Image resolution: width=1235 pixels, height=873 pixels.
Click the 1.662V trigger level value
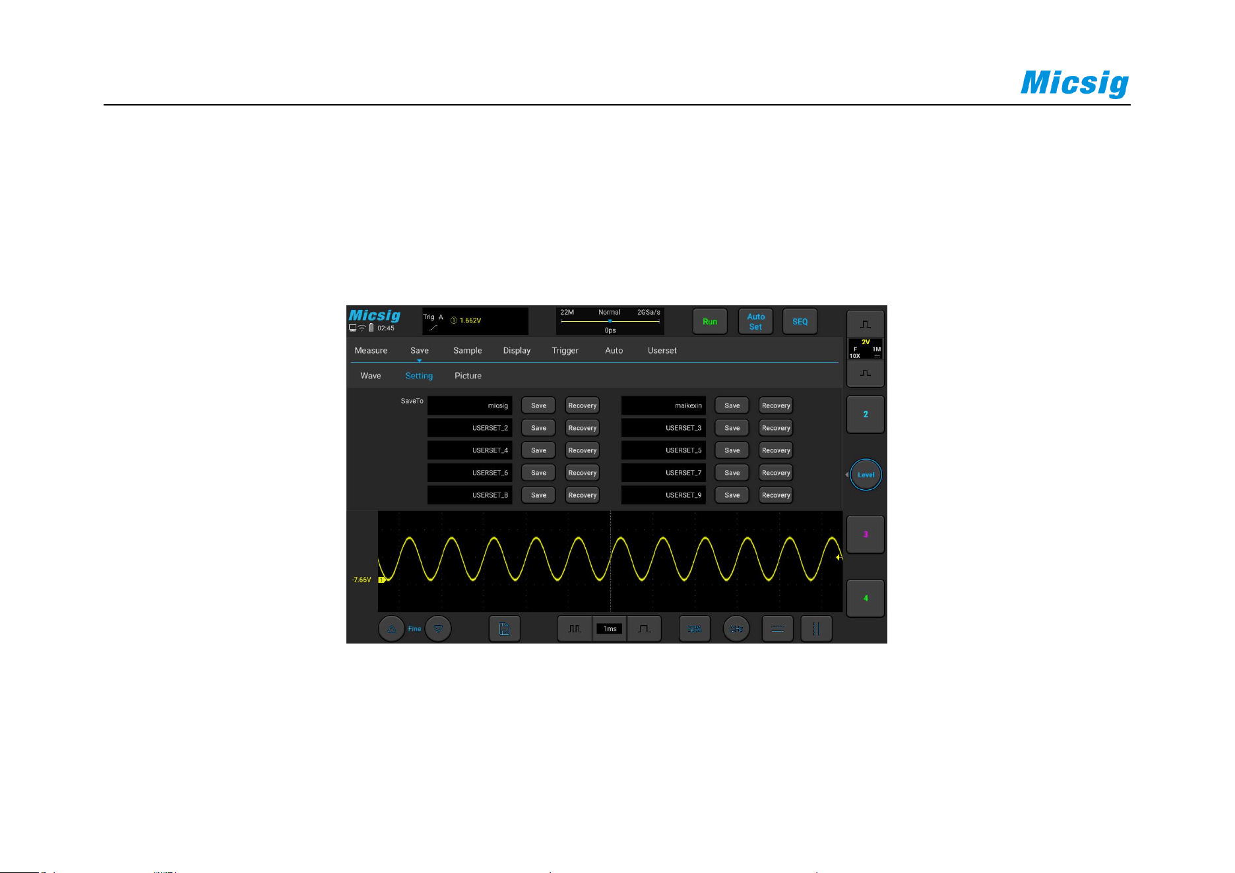tap(470, 320)
